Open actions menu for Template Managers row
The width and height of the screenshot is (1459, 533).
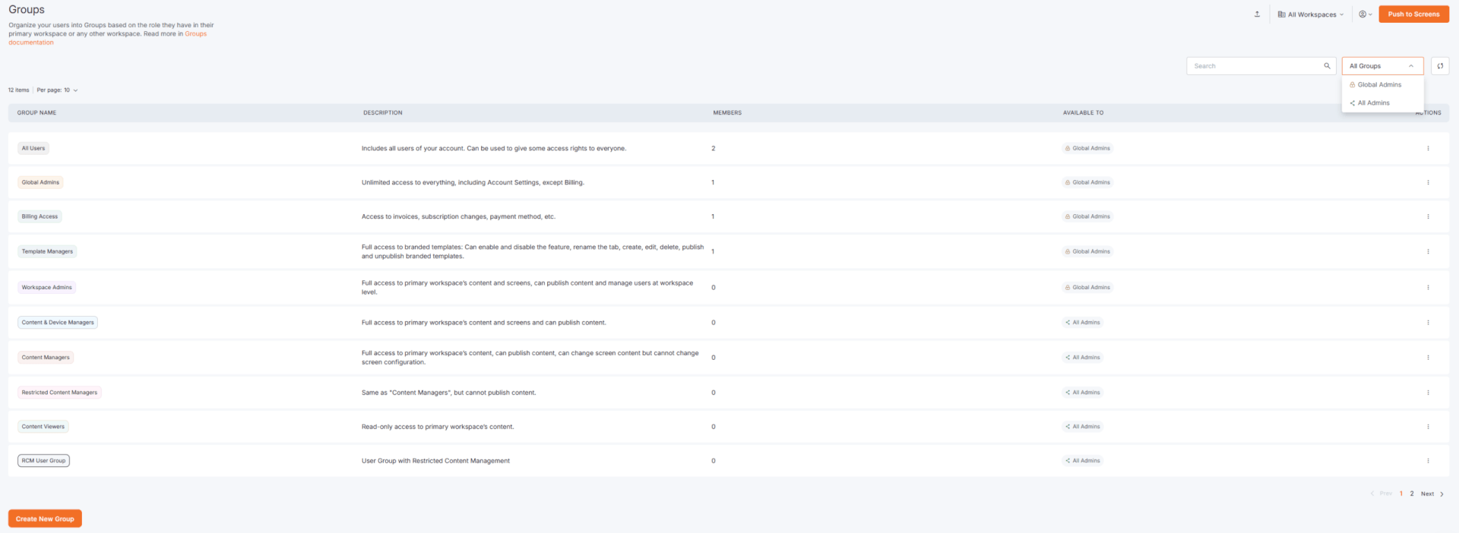1428,251
